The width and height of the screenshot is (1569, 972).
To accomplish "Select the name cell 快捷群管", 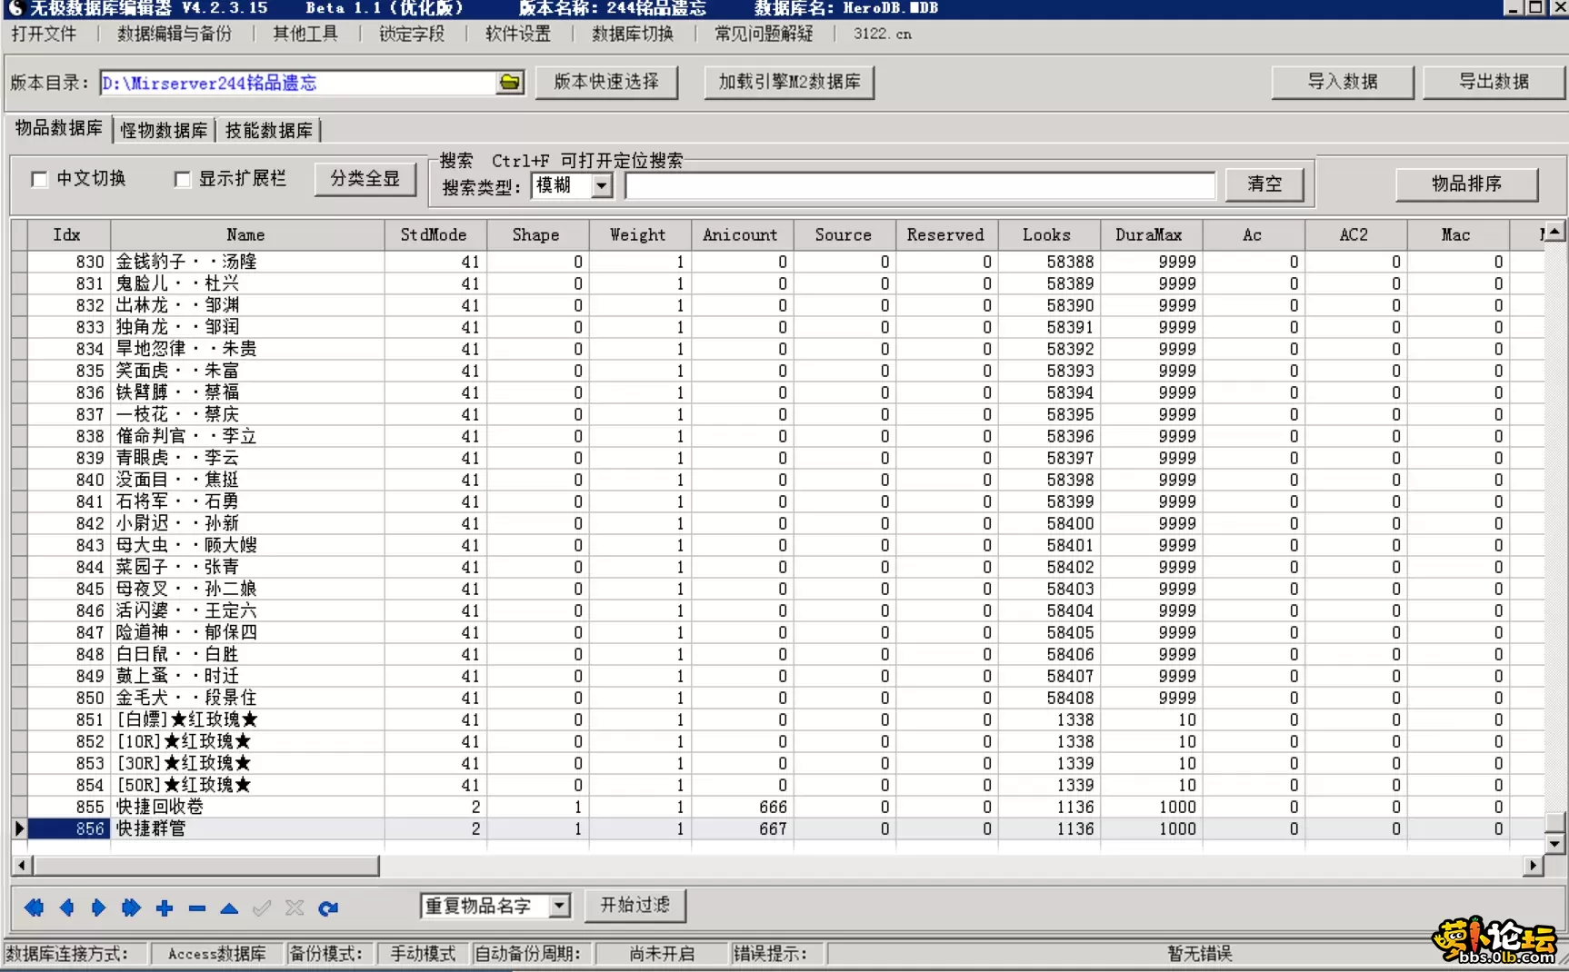I will [x=246, y=828].
